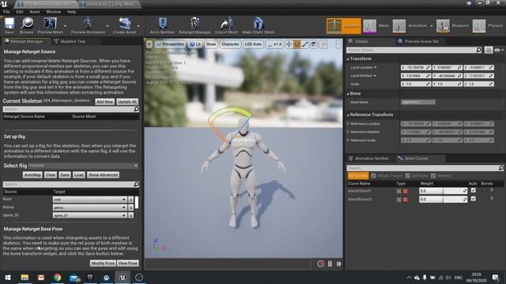Click the Make Static Mesh icon
The width and height of the screenshot is (506, 284).
point(259,25)
